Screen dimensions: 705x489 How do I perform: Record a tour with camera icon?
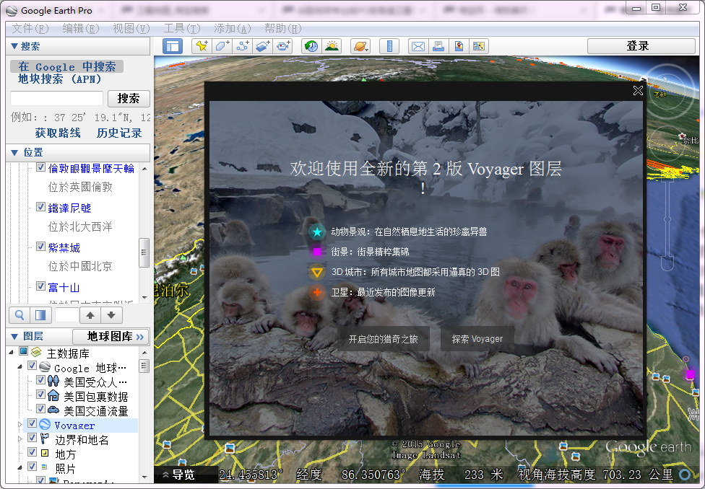coord(283,46)
